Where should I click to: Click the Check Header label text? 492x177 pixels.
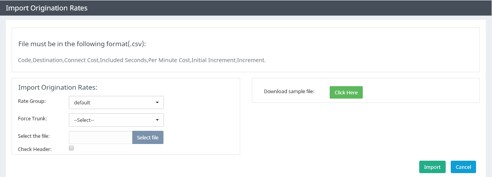click(x=35, y=149)
